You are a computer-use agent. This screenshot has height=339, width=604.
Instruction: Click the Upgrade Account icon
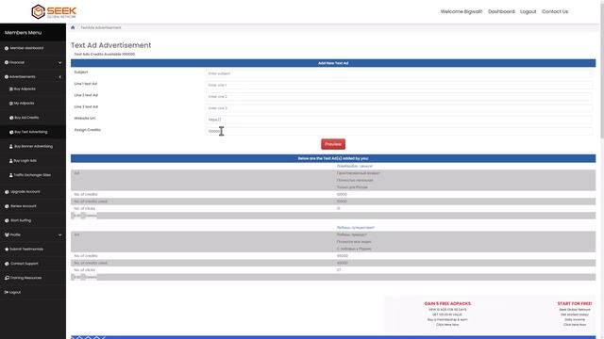coord(7,192)
